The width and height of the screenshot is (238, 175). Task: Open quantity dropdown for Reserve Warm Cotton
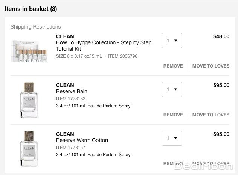(171, 138)
